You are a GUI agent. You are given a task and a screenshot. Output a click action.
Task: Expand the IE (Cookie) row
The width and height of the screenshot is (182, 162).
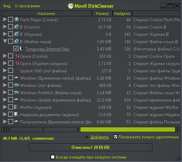(5, 27)
